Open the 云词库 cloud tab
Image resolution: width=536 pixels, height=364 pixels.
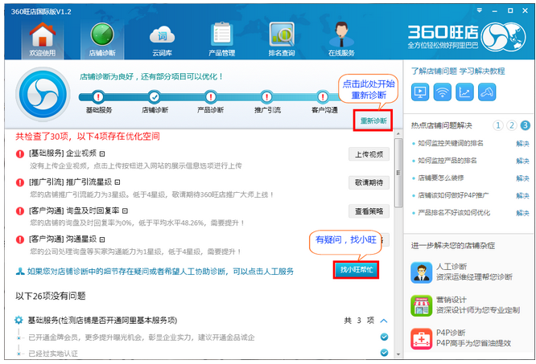(x=162, y=39)
